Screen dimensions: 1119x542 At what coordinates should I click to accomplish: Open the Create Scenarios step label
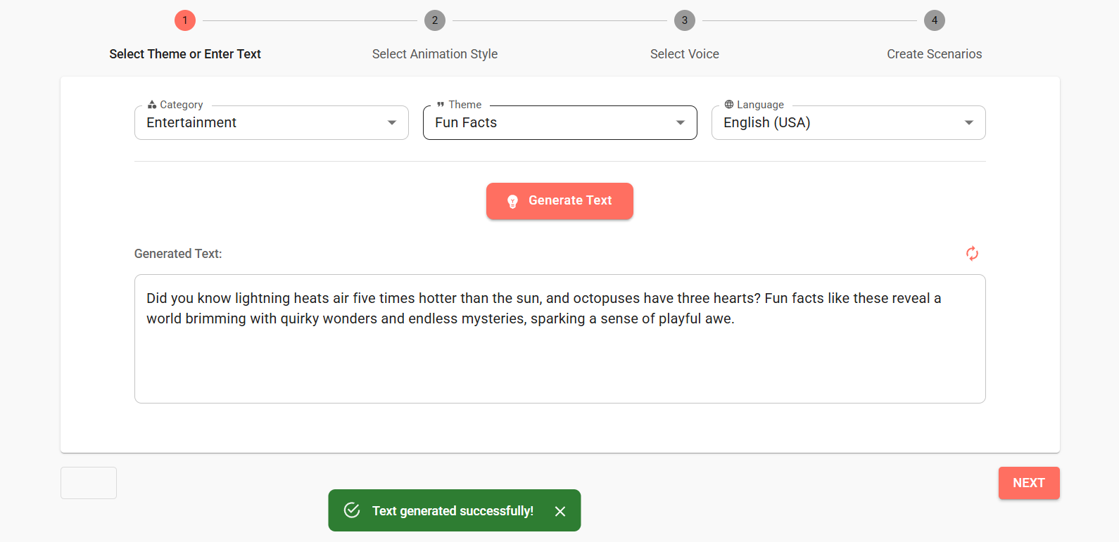pyautogui.click(x=935, y=54)
